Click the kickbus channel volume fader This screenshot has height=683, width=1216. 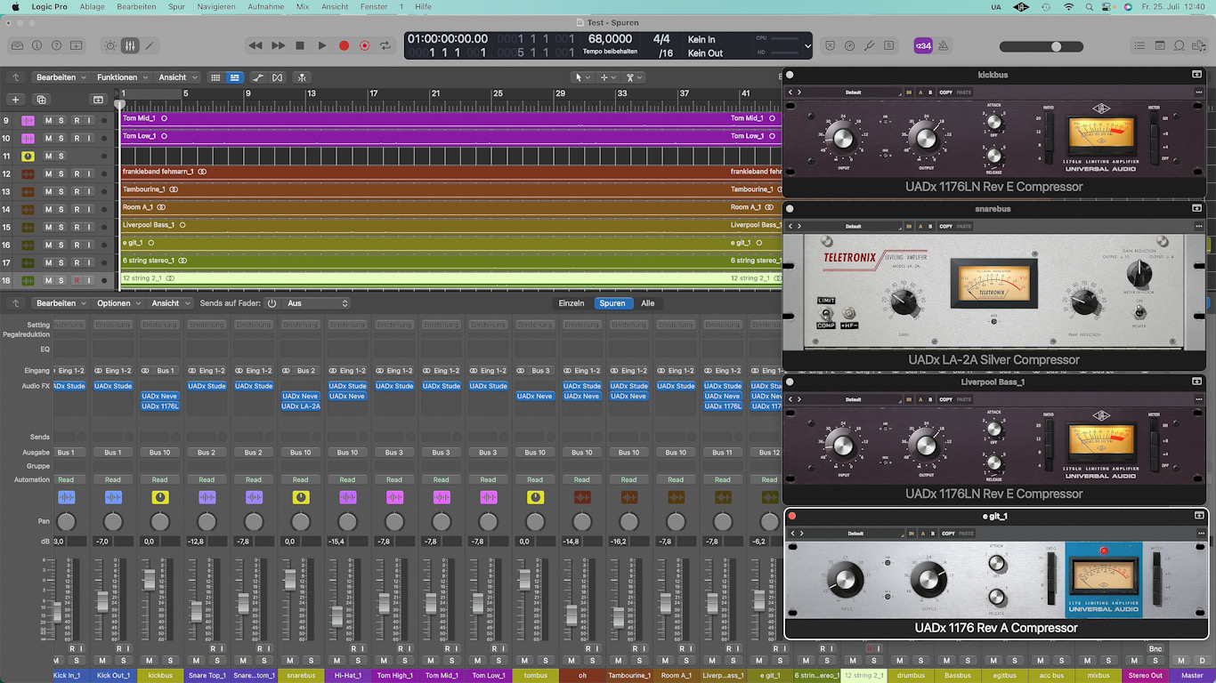click(x=149, y=580)
